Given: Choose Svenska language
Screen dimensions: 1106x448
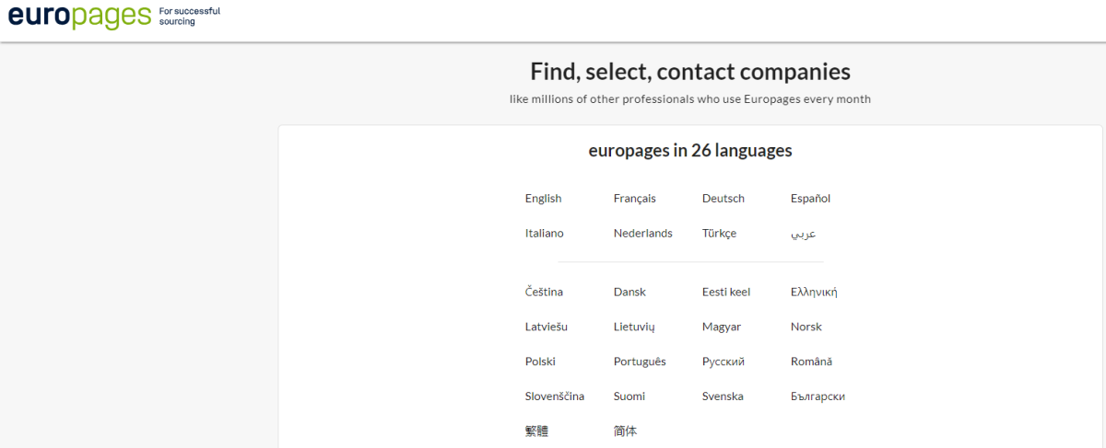Looking at the screenshot, I should pos(723,396).
